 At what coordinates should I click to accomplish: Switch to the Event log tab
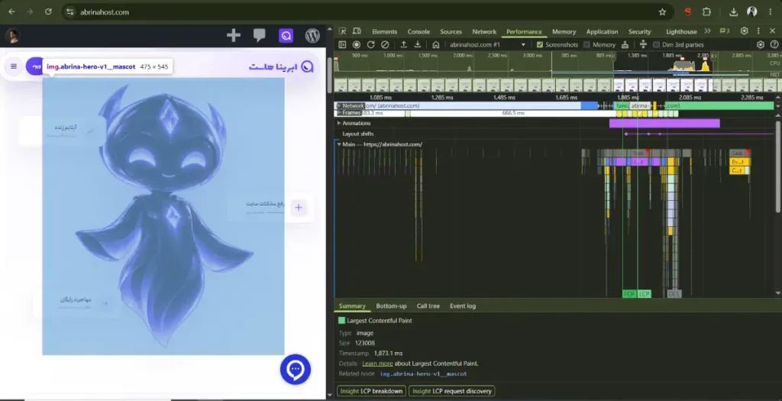(x=462, y=306)
